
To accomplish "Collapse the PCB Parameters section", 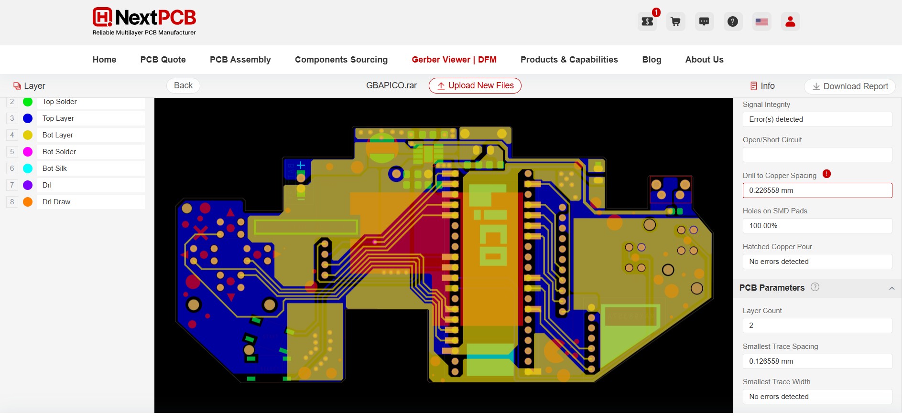I will coord(891,288).
